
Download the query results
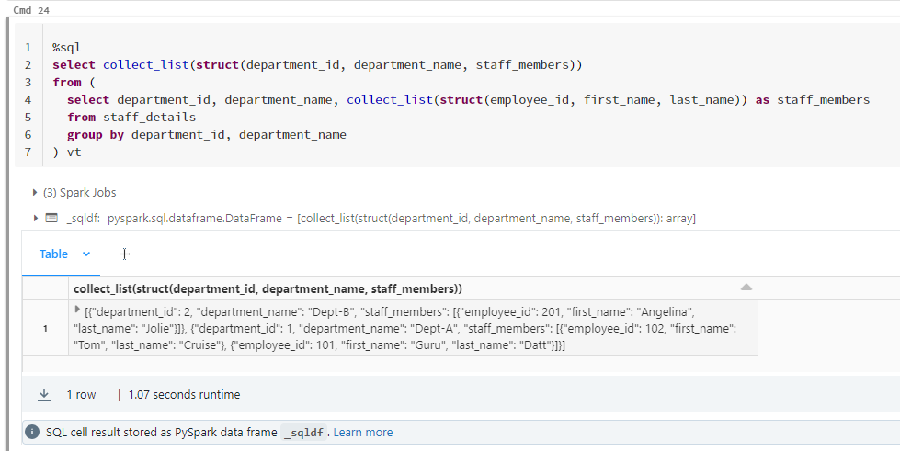pyautogui.click(x=43, y=395)
